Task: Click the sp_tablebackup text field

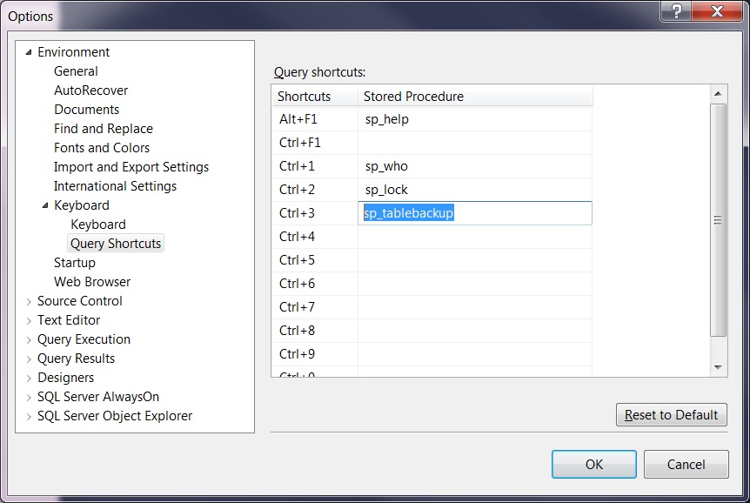Action: [x=474, y=213]
